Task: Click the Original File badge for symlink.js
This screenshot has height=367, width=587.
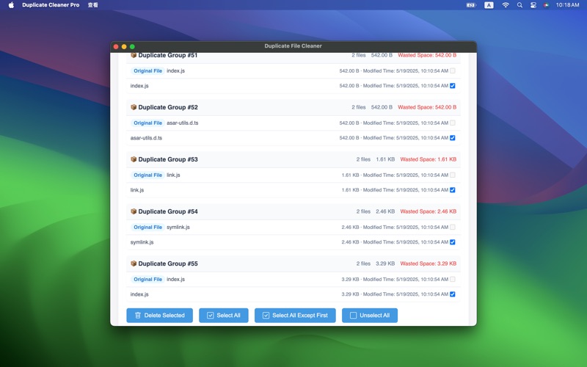Action: 147,228
